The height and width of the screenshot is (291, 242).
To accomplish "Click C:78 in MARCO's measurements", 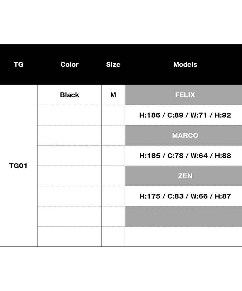I will pos(175,156).
